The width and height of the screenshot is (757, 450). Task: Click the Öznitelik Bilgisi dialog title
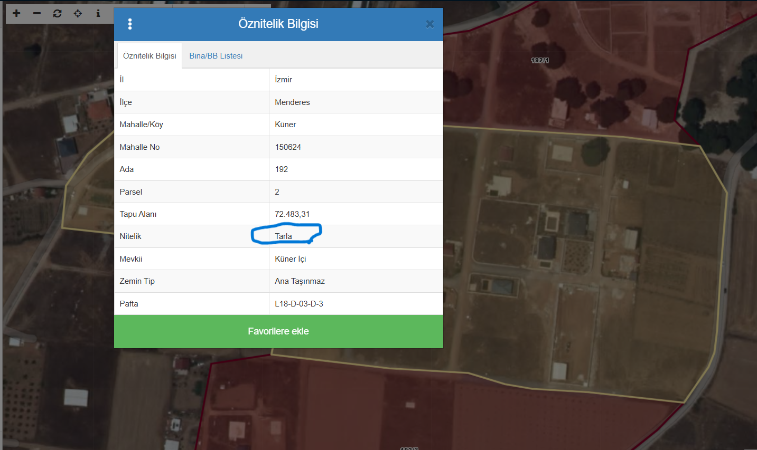click(x=278, y=24)
